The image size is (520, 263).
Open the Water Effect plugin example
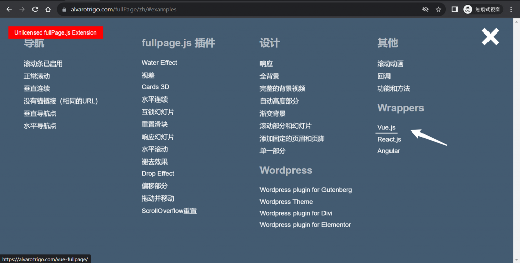[159, 62]
